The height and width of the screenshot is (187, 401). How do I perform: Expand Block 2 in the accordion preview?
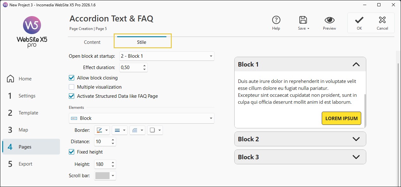tap(300, 139)
